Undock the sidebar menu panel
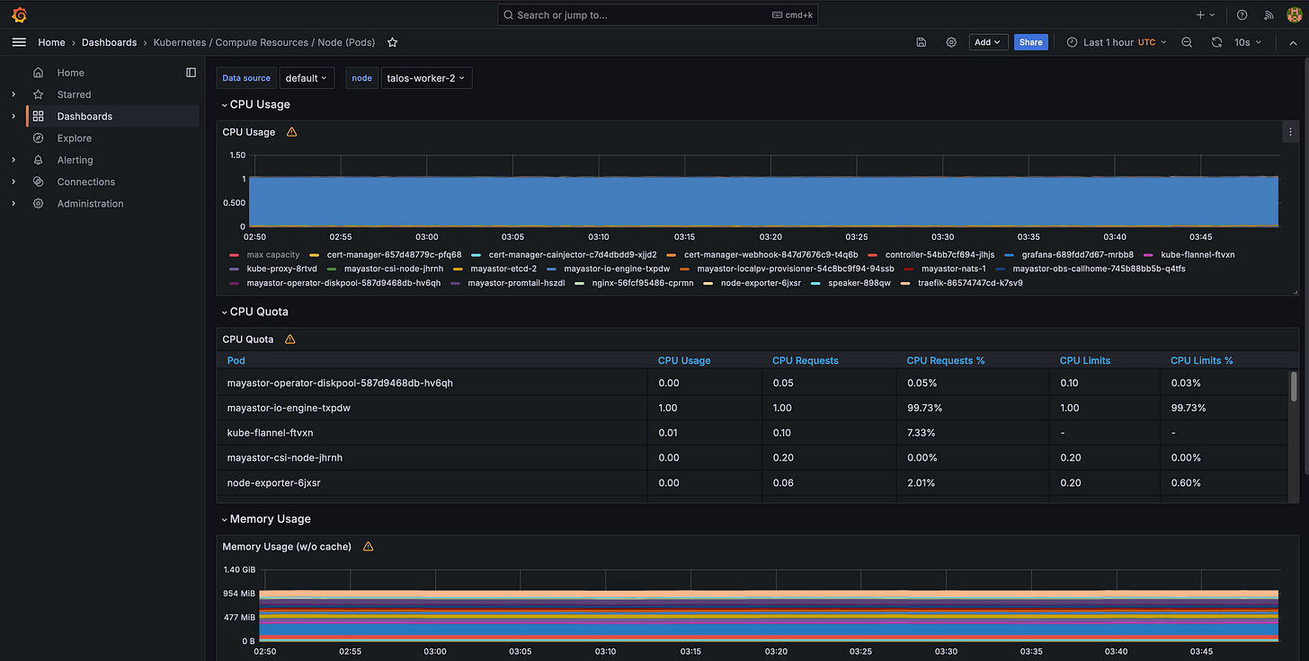The width and height of the screenshot is (1309, 661). pos(191,73)
